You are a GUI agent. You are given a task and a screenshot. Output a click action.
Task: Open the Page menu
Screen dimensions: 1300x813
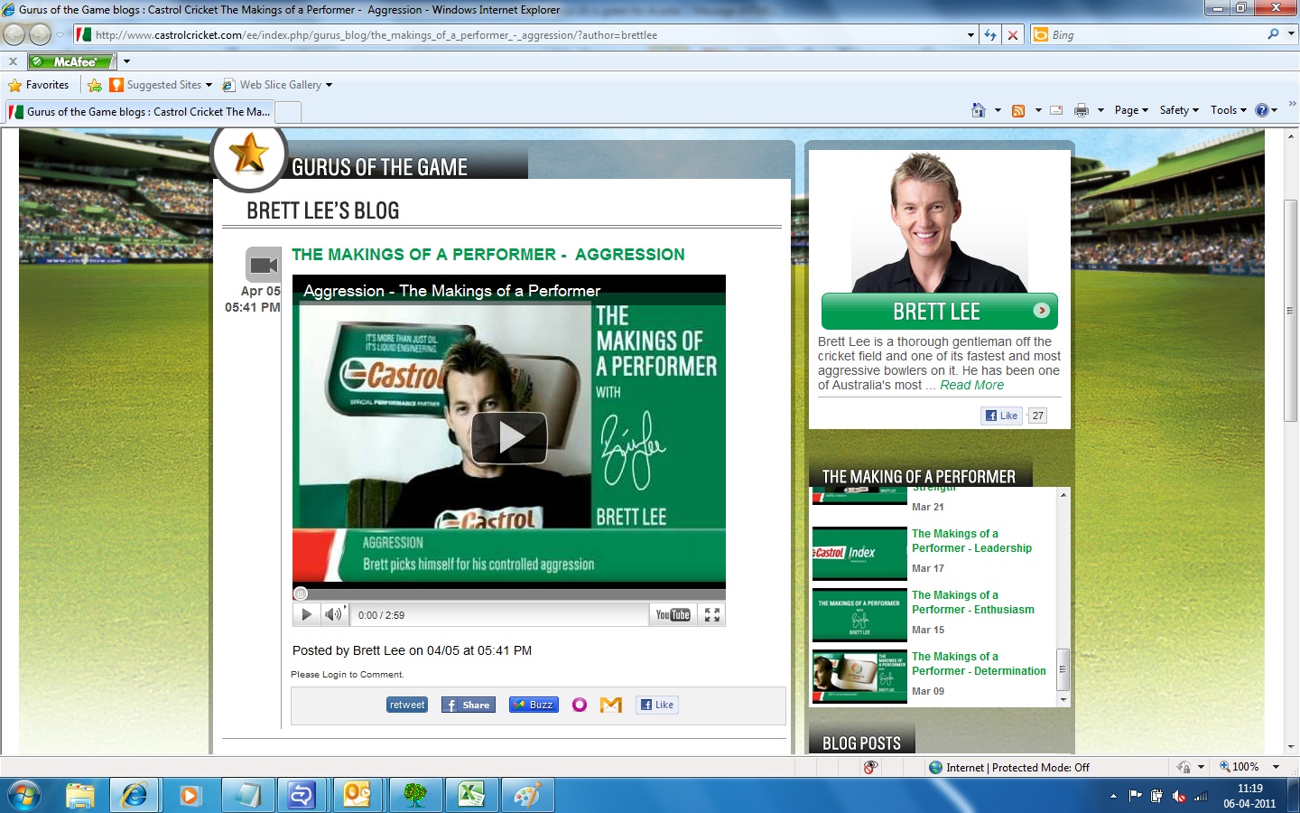point(1131,110)
